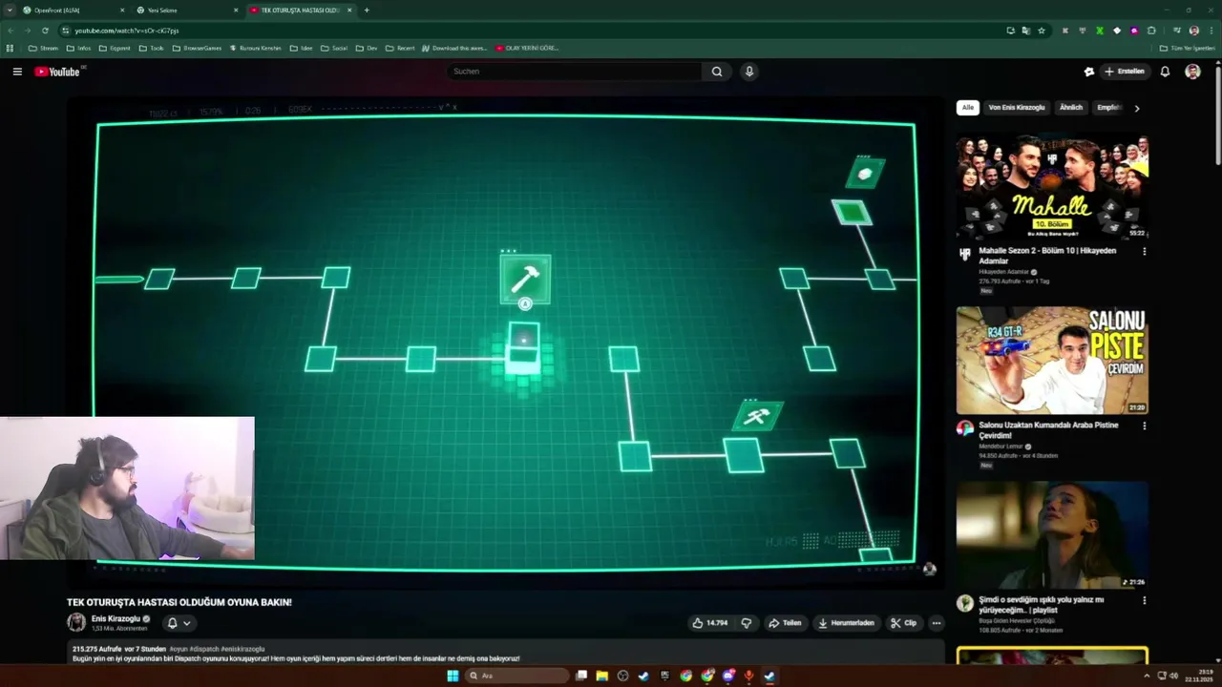Click the Windows taskbar search box
Image resolution: width=1222 pixels, height=687 pixels.
(516, 676)
